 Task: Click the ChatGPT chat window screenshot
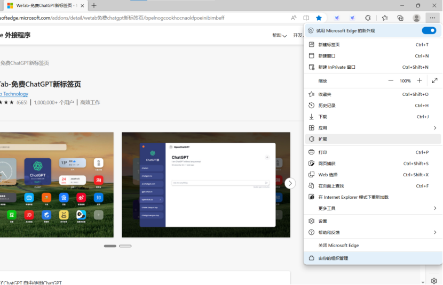pos(206,185)
